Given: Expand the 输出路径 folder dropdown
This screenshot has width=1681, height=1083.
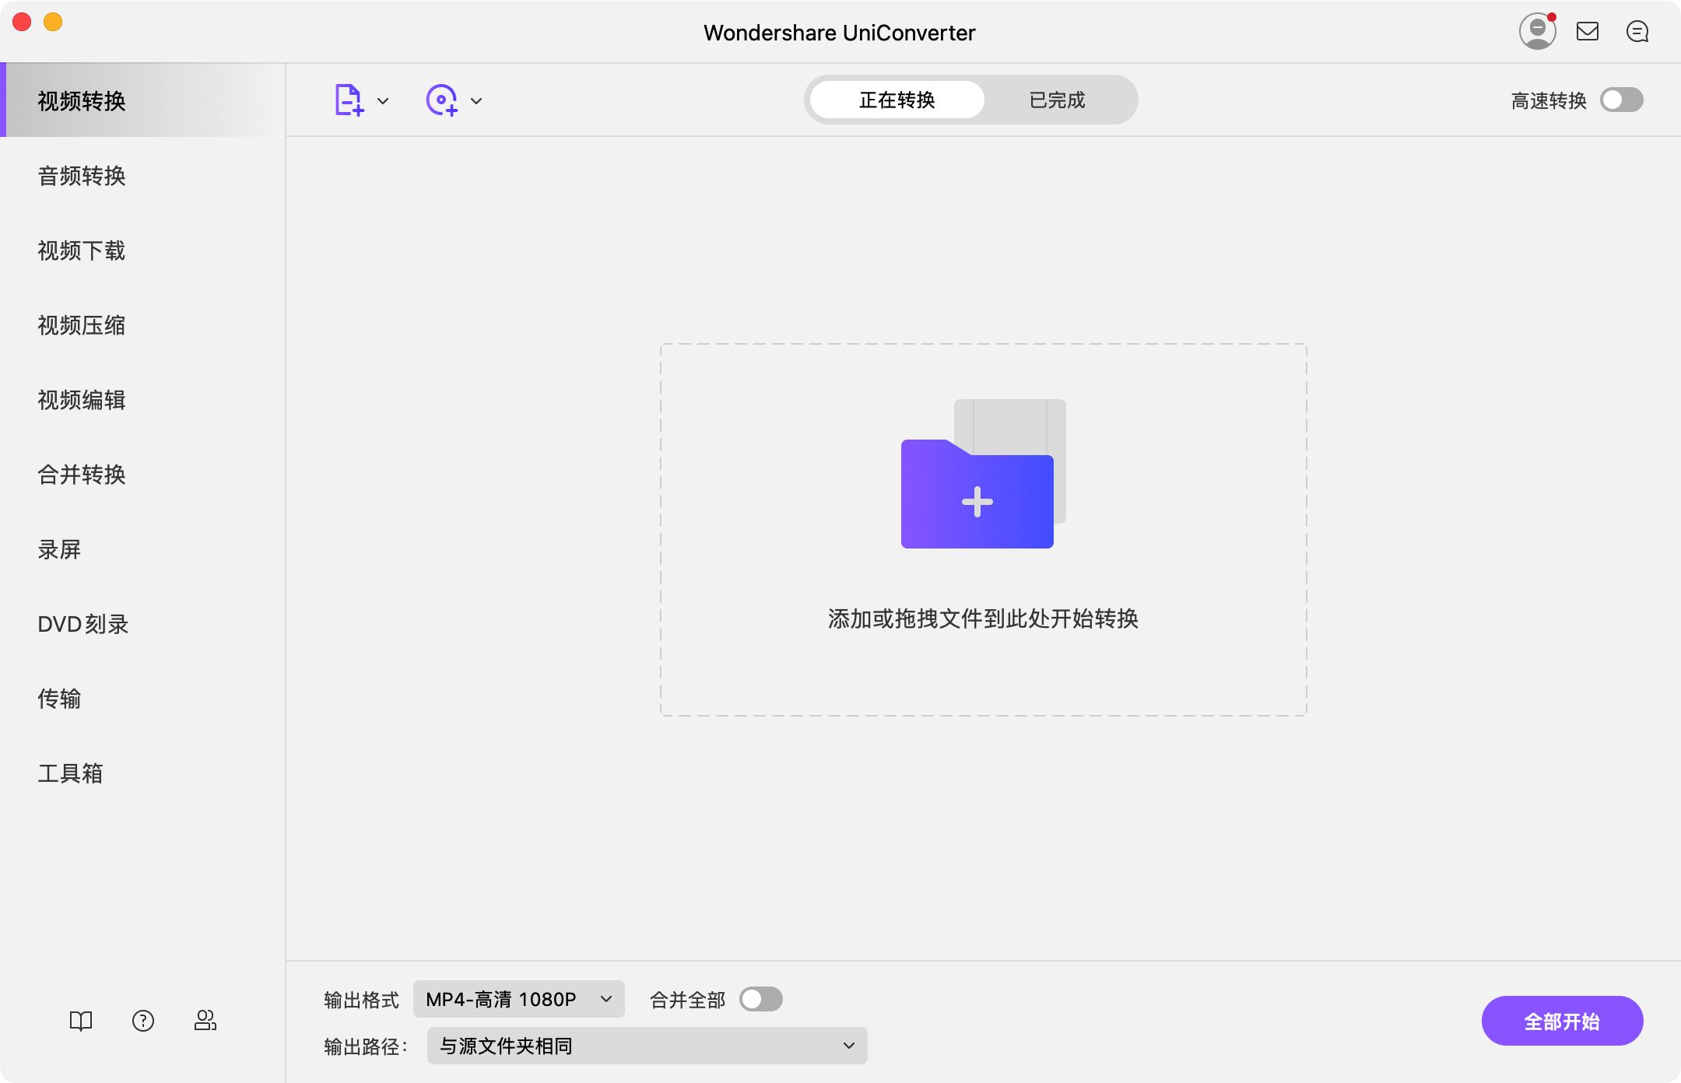Looking at the screenshot, I should [x=646, y=1046].
